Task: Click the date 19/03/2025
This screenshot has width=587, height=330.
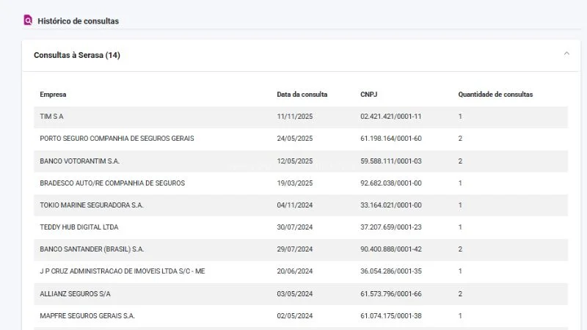Action: pyautogui.click(x=295, y=183)
